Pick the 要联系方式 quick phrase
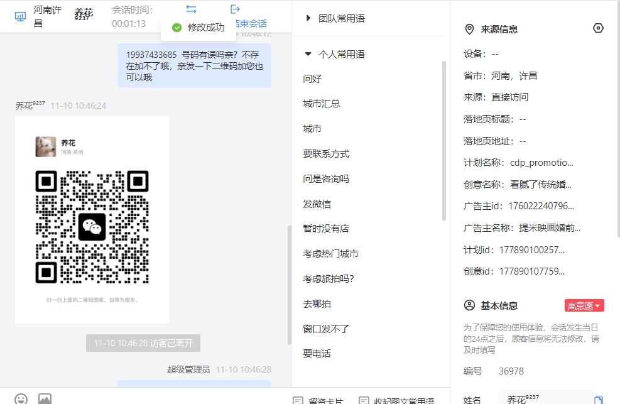This screenshot has width=620, height=404. (326, 154)
